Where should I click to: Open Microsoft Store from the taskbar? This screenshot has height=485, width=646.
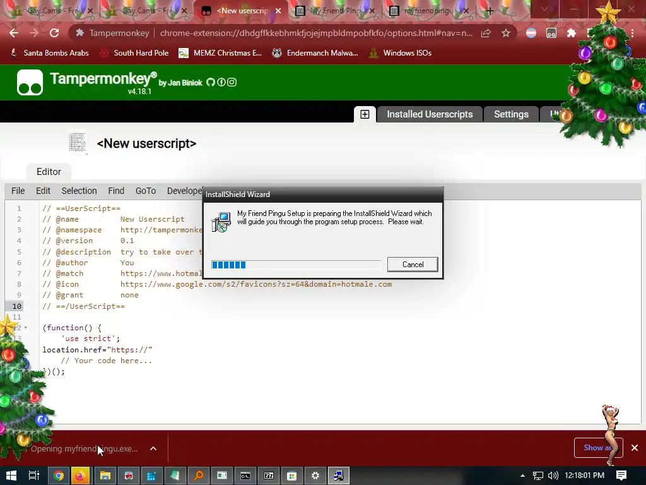coord(291,476)
